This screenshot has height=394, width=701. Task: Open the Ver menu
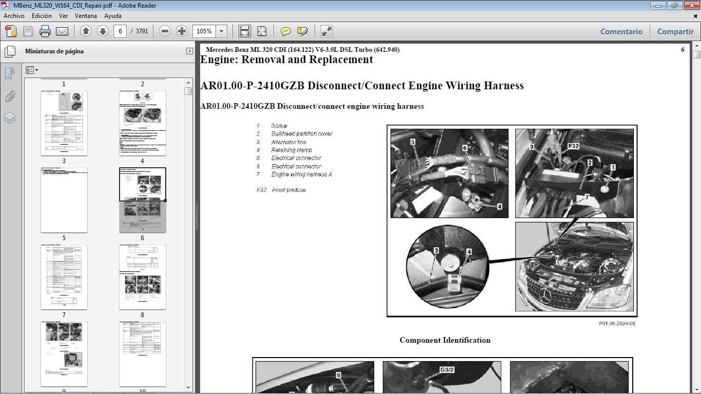(63, 16)
